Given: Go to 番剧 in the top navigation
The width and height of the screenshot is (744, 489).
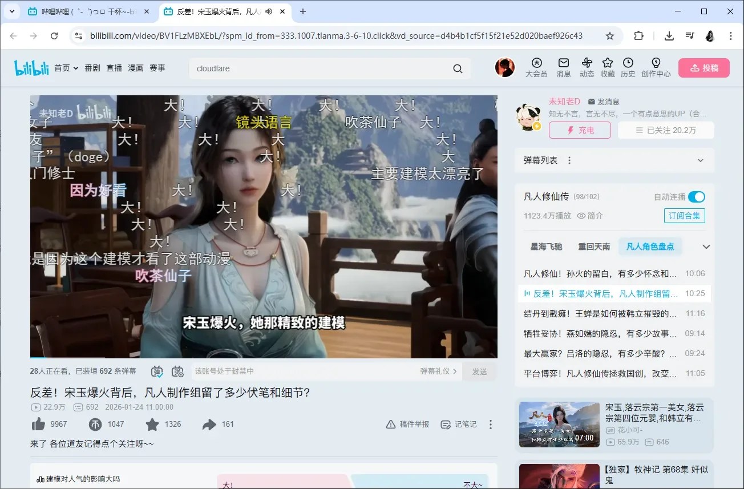Looking at the screenshot, I should [x=92, y=68].
